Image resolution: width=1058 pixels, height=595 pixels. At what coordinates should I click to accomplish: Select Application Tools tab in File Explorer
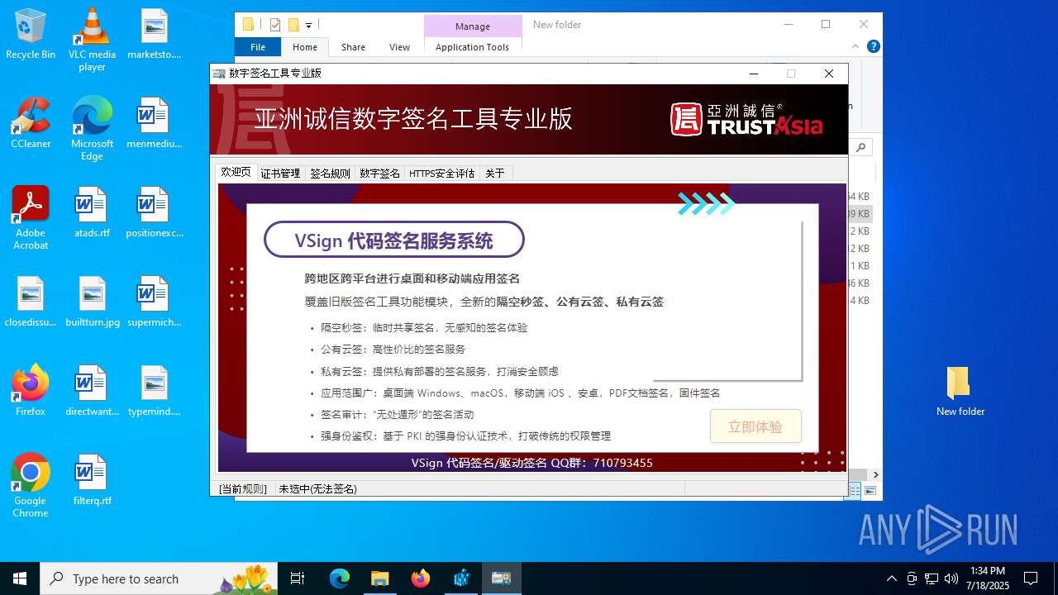tap(472, 47)
